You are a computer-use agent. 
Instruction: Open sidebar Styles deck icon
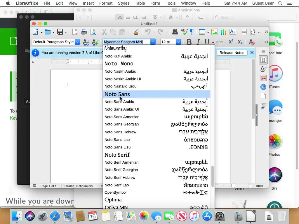(263, 69)
